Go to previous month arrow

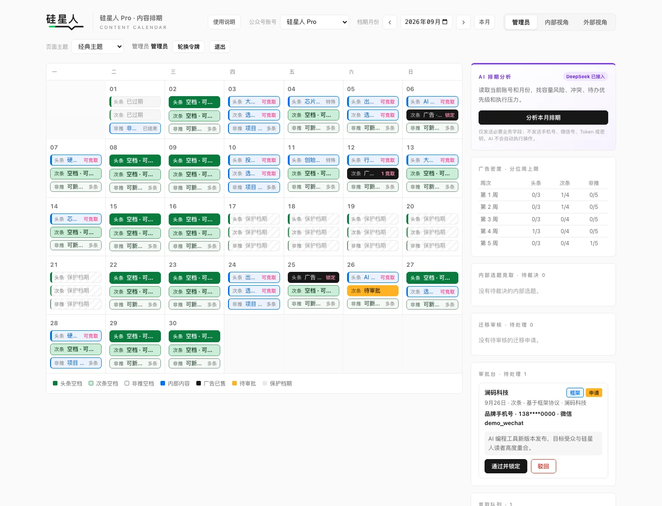pyautogui.click(x=390, y=22)
